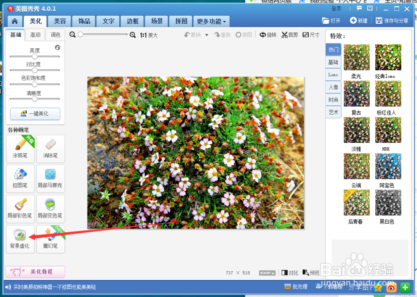
Task: Open the 更多功能 dropdown menu
Action: click(211, 22)
